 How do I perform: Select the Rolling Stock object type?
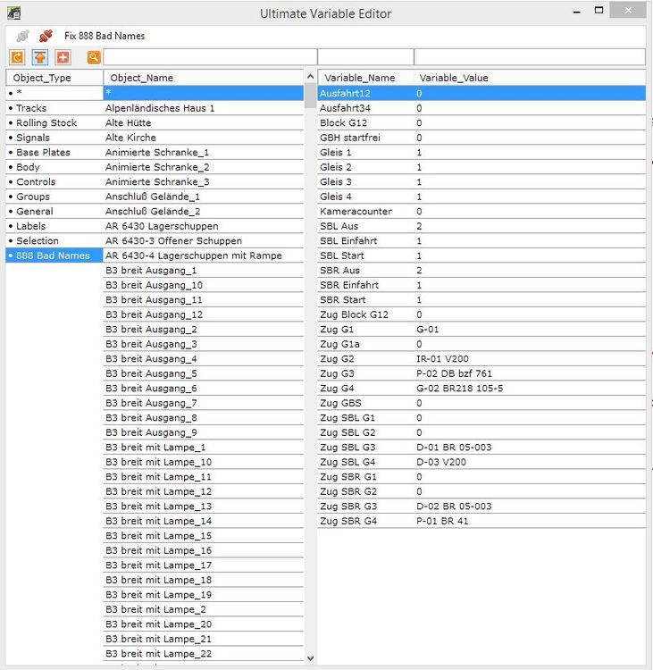coord(46,123)
